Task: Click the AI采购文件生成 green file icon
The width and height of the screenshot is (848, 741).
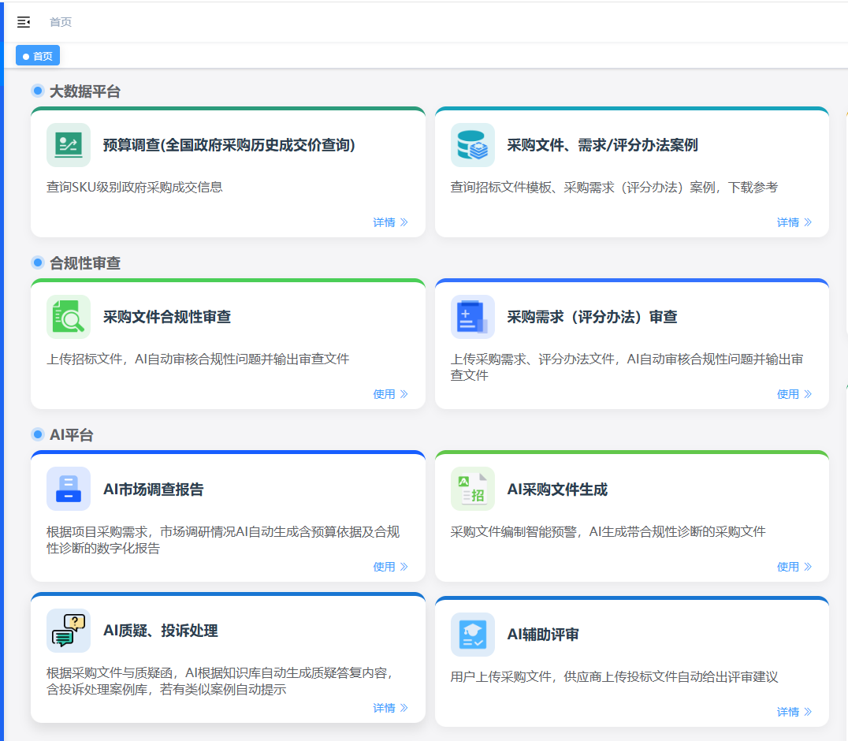Action: click(473, 489)
